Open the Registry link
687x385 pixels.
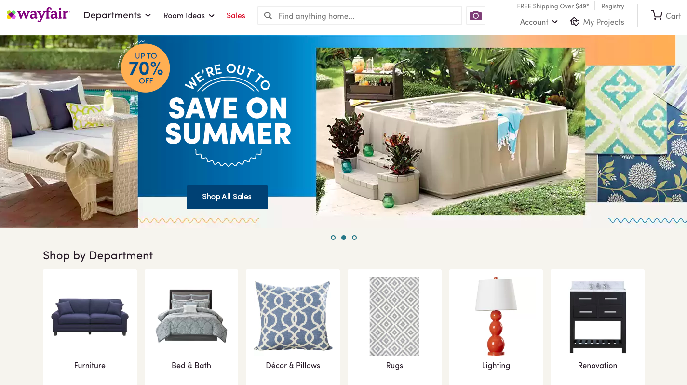tap(613, 6)
